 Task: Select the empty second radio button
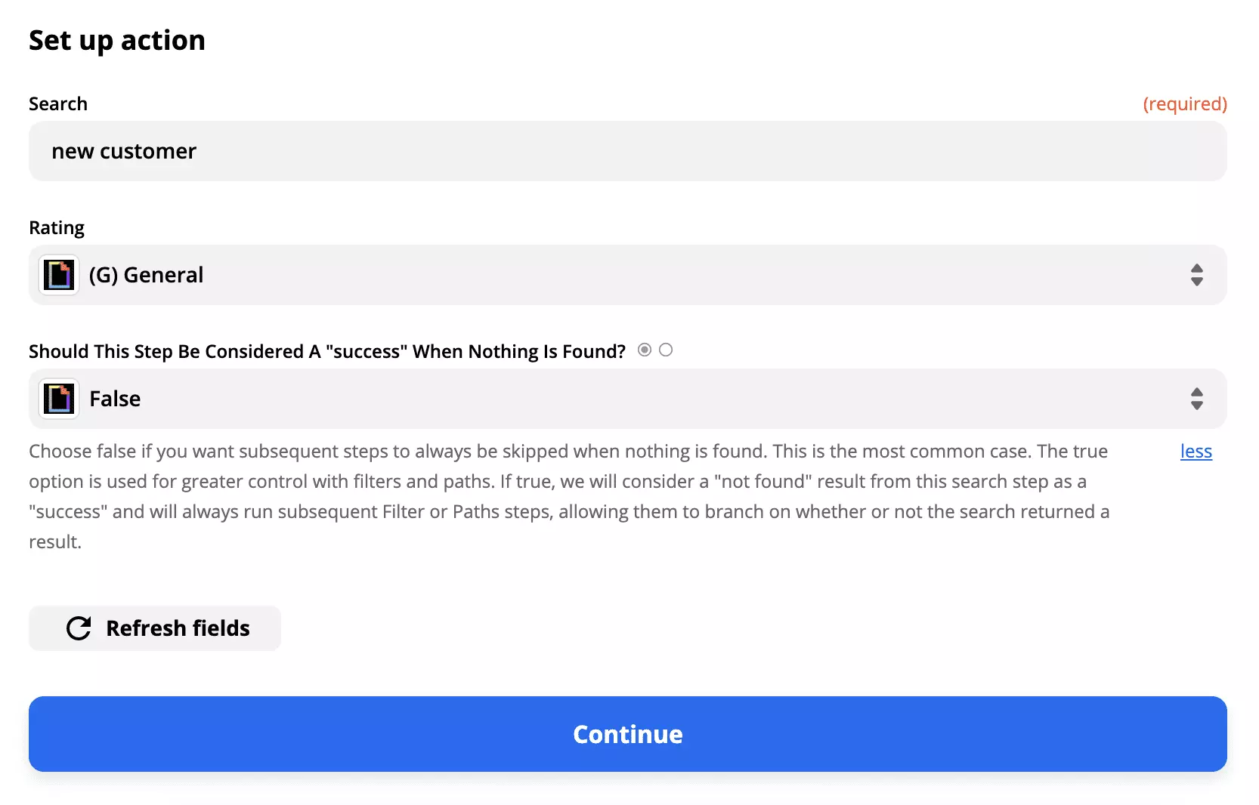click(666, 350)
